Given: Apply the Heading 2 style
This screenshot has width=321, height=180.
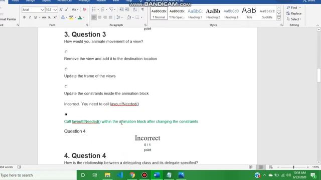Looking at the screenshot, I should 213,13.
